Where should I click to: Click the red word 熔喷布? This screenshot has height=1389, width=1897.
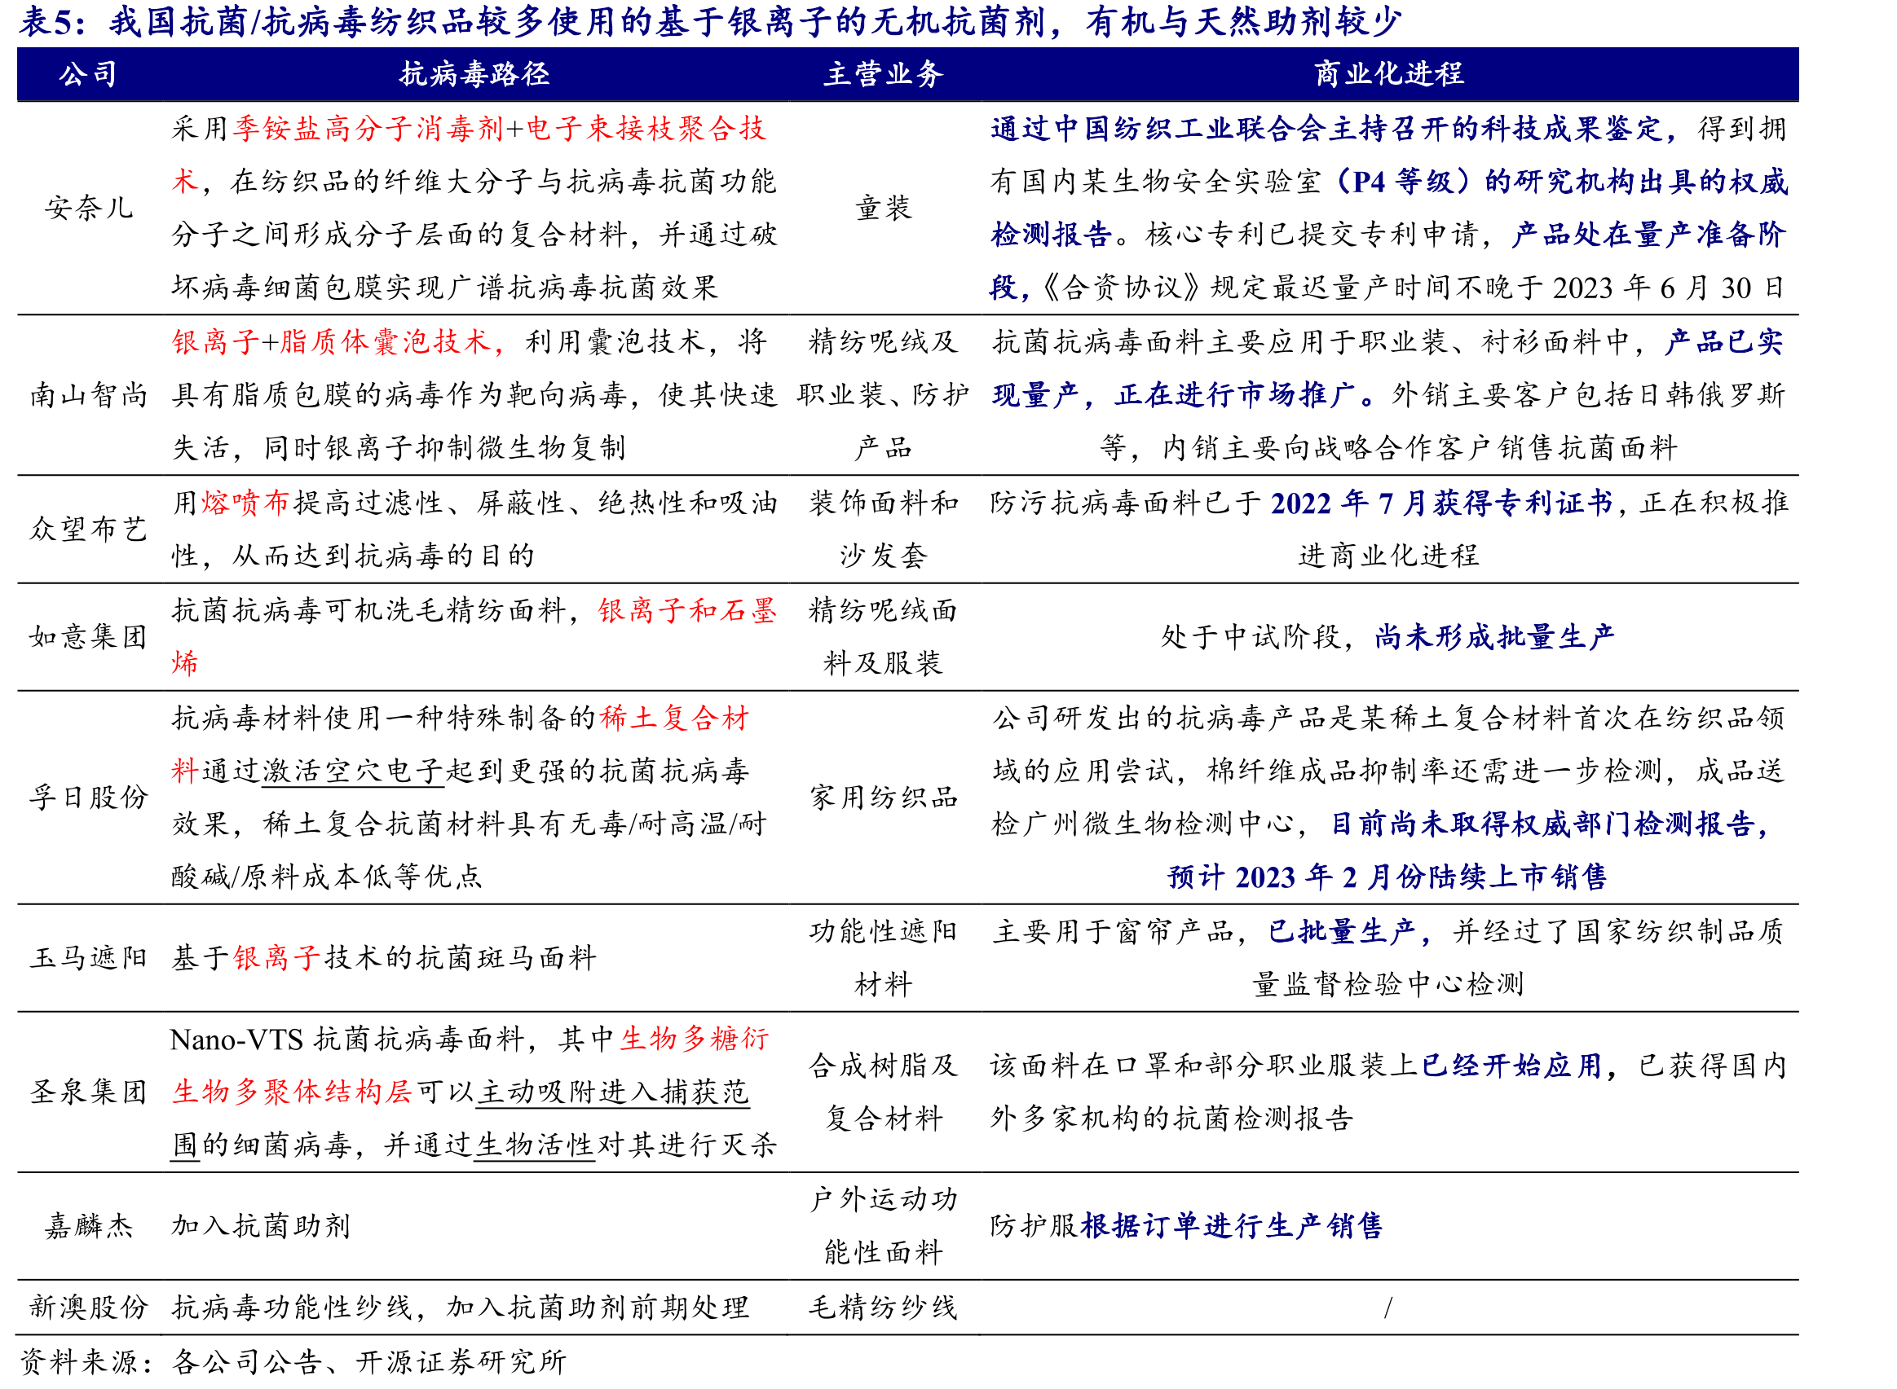pyautogui.click(x=245, y=502)
